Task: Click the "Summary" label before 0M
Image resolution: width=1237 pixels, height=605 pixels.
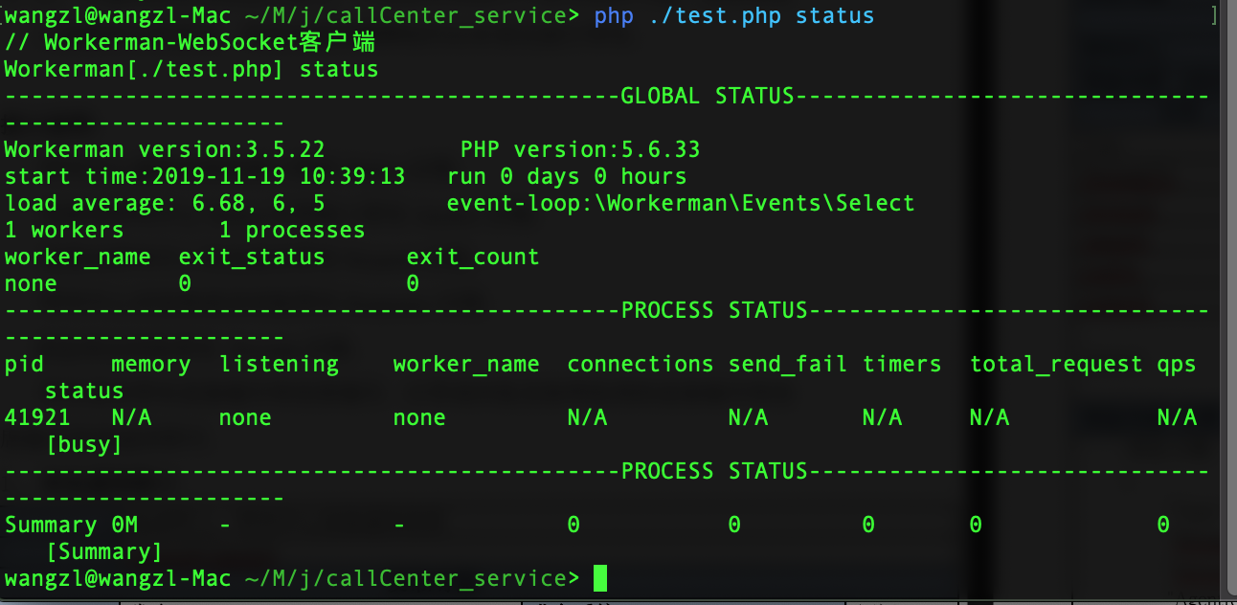Action: 51,525
